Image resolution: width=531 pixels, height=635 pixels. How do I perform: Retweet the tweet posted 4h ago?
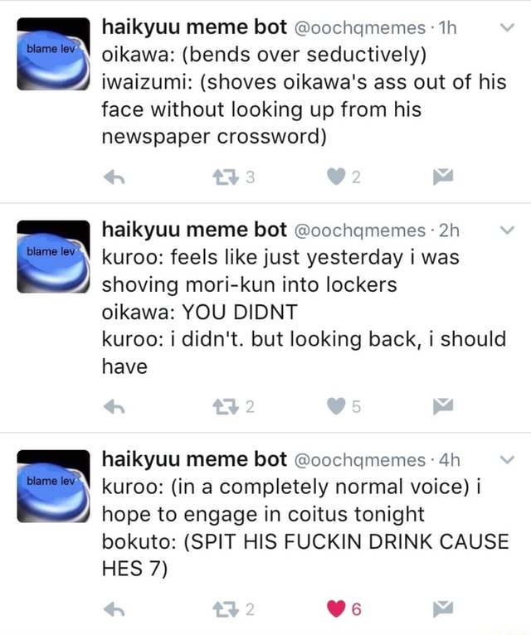(x=226, y=609)
